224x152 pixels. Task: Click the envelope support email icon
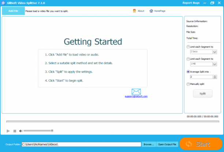[x=136, y=92]
